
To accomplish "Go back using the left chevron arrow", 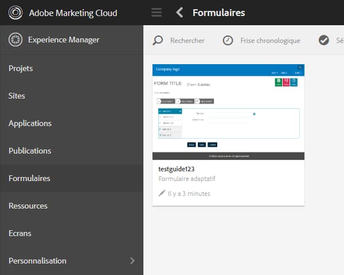I will [x=180, y=13].
